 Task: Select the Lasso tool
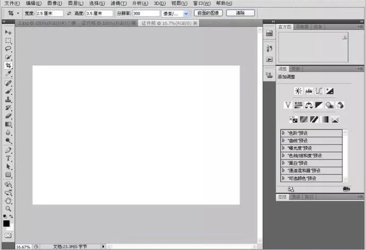pyautogui.click(x=8, y=49)
